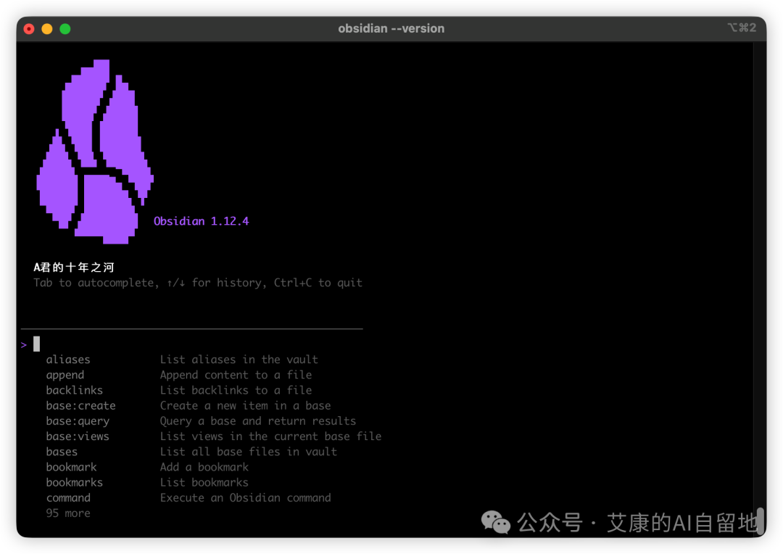Click description "Query a base and return results"

(257, 421)
